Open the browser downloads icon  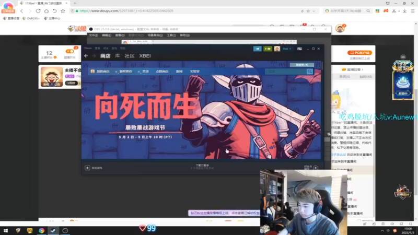404,11
